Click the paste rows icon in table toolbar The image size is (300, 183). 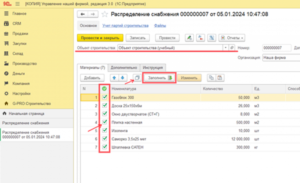tap(220, 78)
